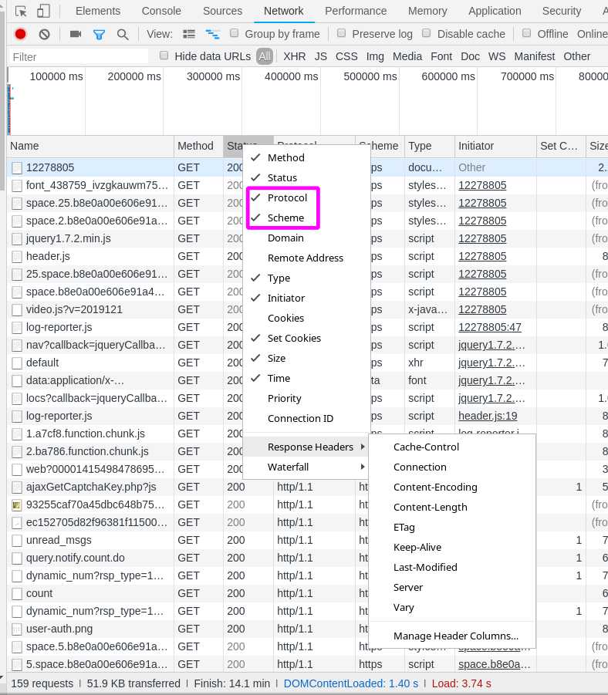Select the unread_msgs request row
This screenshot has height=695, width=608.
coord(307,540)
